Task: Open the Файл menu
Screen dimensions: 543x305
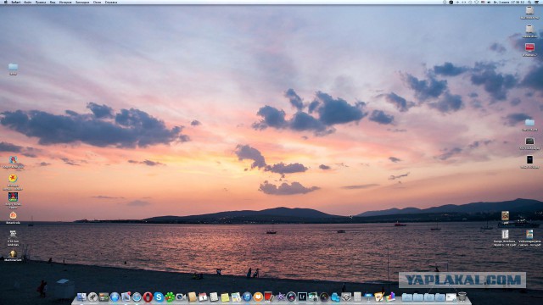Action: [28, 2]
